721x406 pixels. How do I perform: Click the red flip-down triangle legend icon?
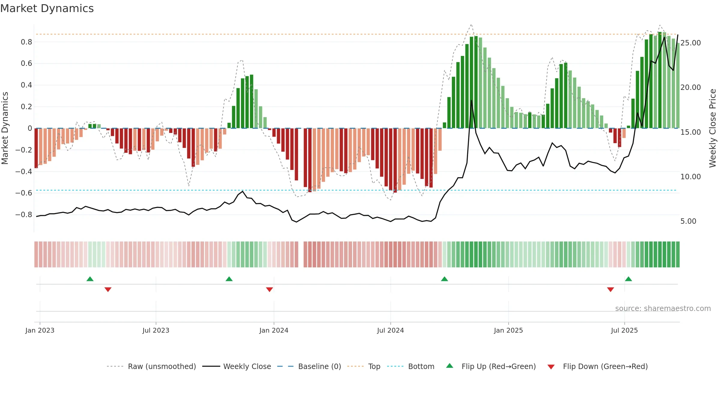tap(551, 367)
